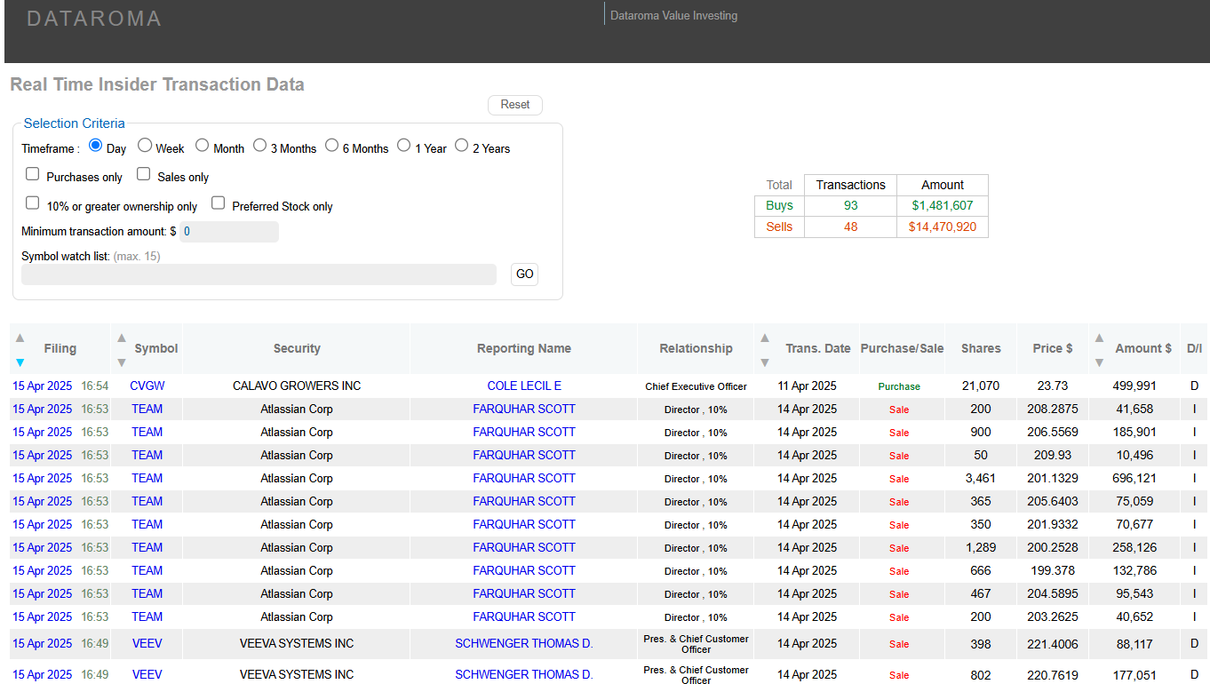1210x684 pixels.
Task: Open 15 Apr 2025 filing link for CVGW
Action: coord(43,386)
